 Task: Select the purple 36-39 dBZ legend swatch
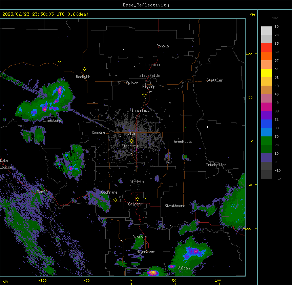(266, 115)
